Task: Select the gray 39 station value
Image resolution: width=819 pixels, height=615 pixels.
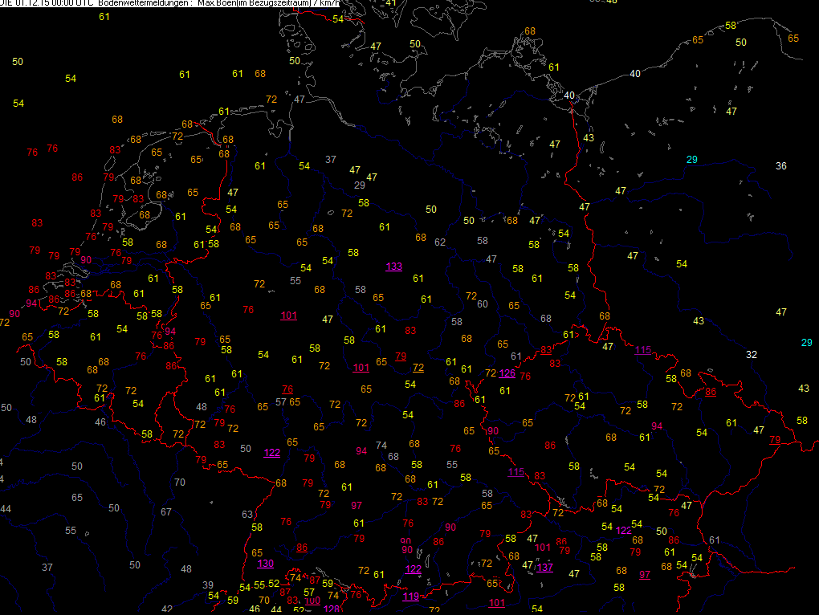Action: pyautogui.click(x=208, y=584)
